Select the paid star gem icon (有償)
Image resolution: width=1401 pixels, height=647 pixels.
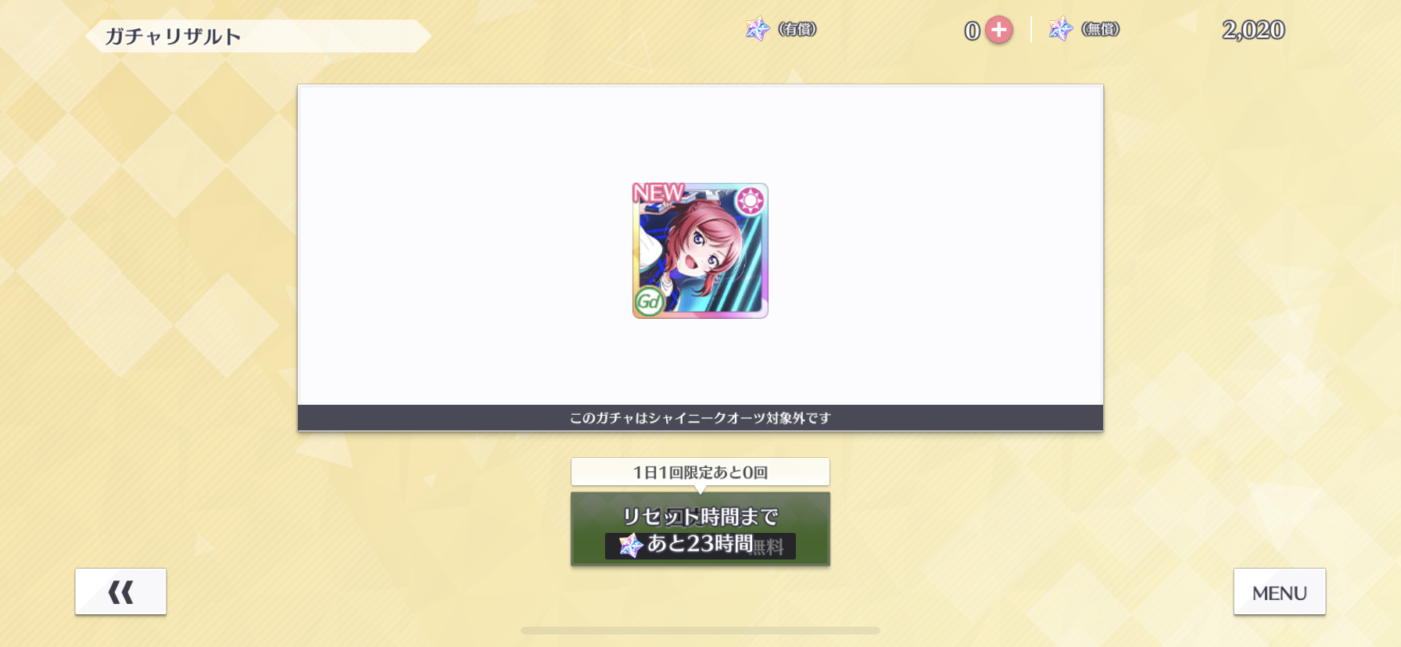coord(757,30)
